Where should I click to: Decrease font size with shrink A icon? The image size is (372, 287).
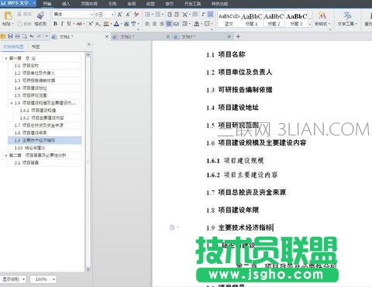point(128,15)
